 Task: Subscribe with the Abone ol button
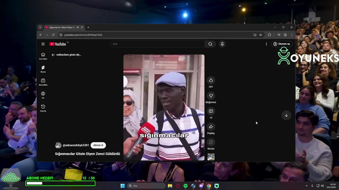coord(98,145)
